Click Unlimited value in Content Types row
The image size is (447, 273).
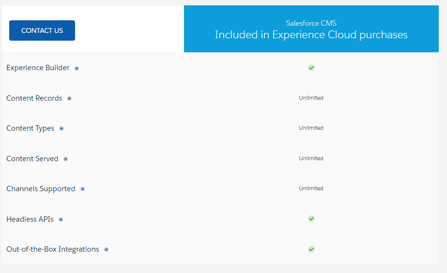tap(311, 128)
